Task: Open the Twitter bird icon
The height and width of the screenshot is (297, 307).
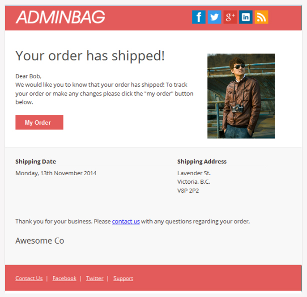Action: 214,17
